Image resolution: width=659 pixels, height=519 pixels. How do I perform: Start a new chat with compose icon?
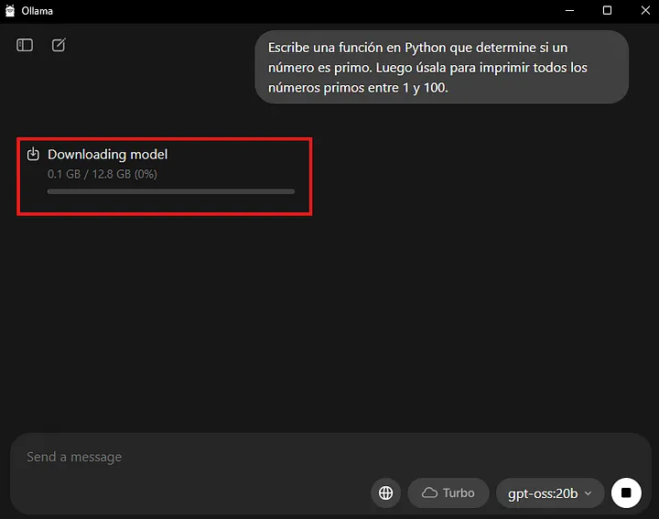(x=59, y=45)
